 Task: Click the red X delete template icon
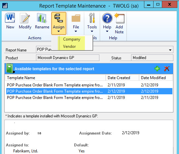166,69
